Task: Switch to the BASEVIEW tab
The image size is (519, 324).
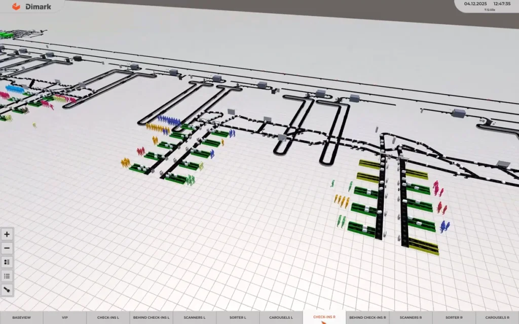Action: (21, 317)
